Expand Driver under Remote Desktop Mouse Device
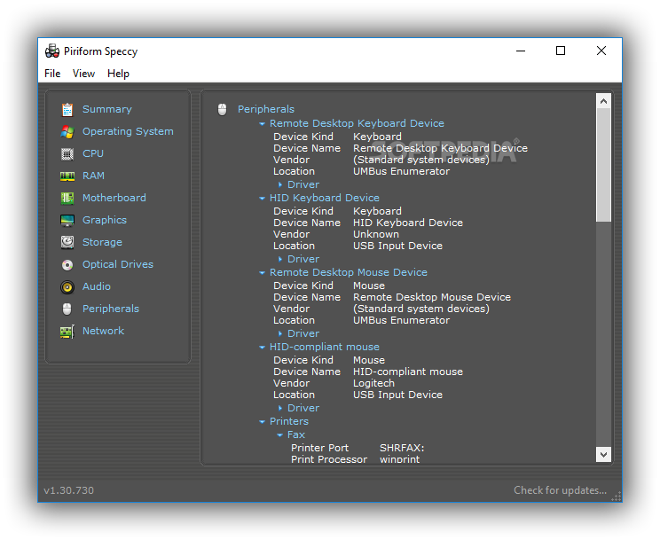The width and height of the screenshot is (660, 540). (x=280, y=333)
